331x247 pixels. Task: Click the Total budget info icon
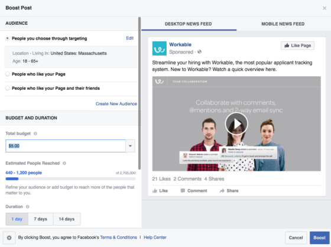[x=35, y=134]
